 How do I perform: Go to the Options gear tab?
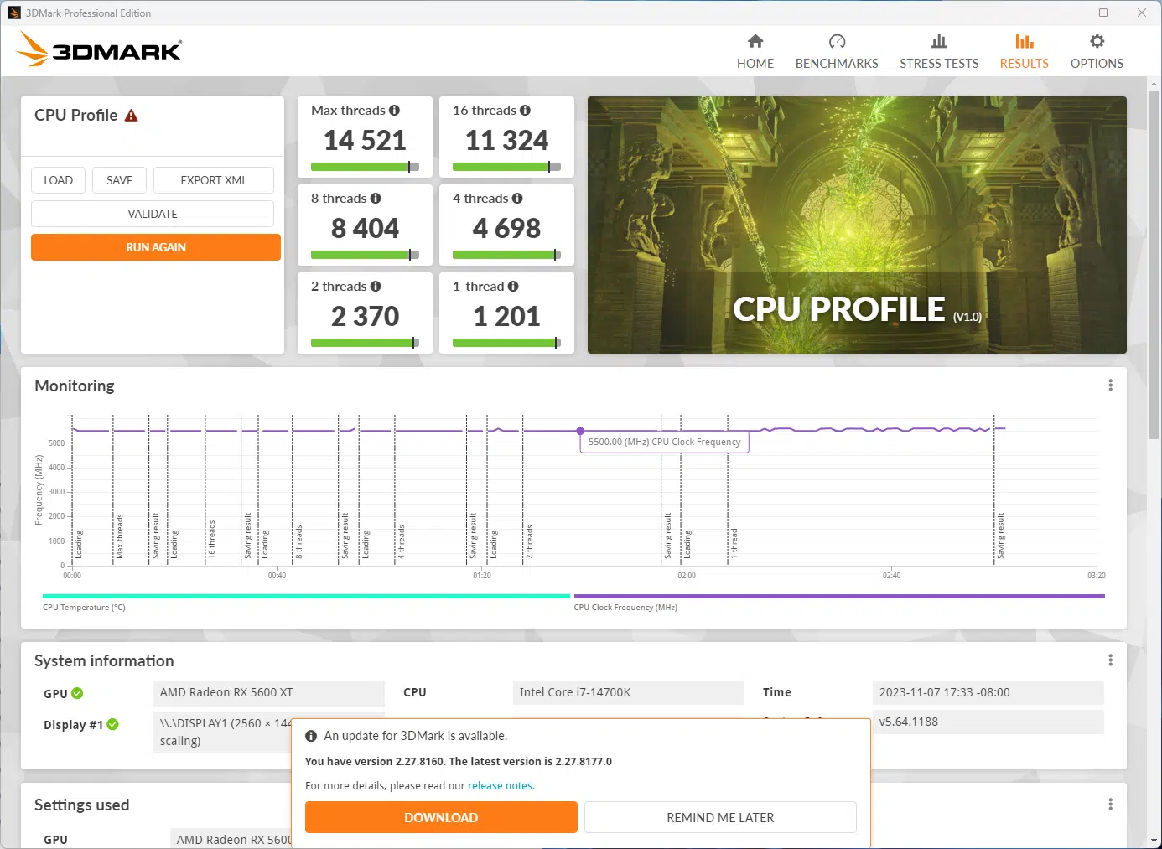click(x=1096, y=42)
